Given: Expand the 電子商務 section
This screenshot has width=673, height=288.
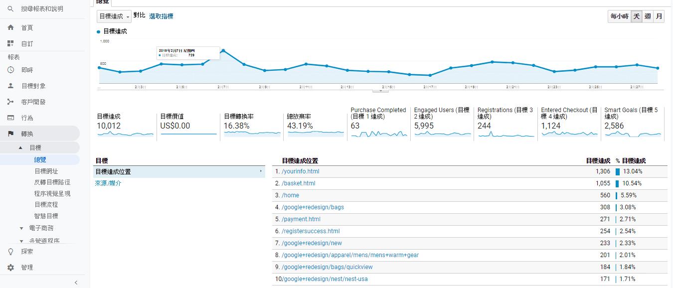Looking at the screenshot, I should 21,229.
